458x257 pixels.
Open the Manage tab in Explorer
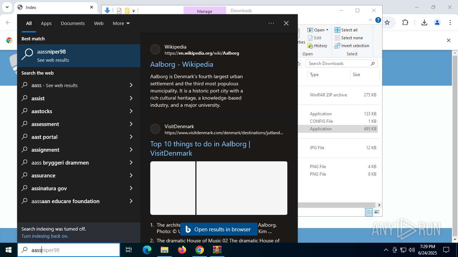point(205,11)
